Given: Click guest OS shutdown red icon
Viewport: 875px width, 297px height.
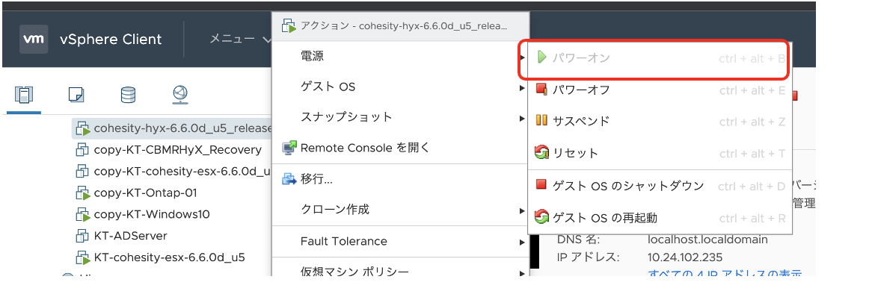Looking at the screenshot, I should click(541, 184).
